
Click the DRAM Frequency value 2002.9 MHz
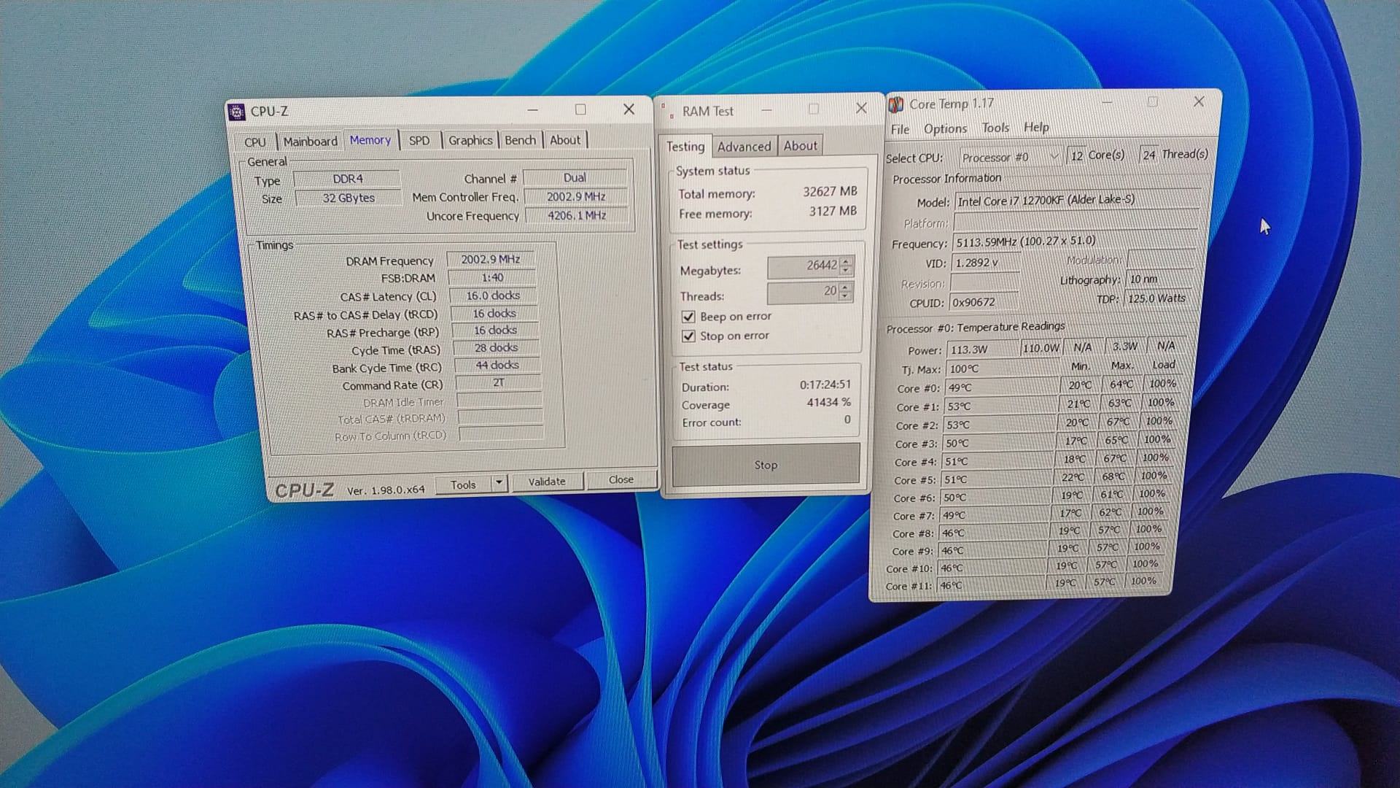(x=490, y=260)
